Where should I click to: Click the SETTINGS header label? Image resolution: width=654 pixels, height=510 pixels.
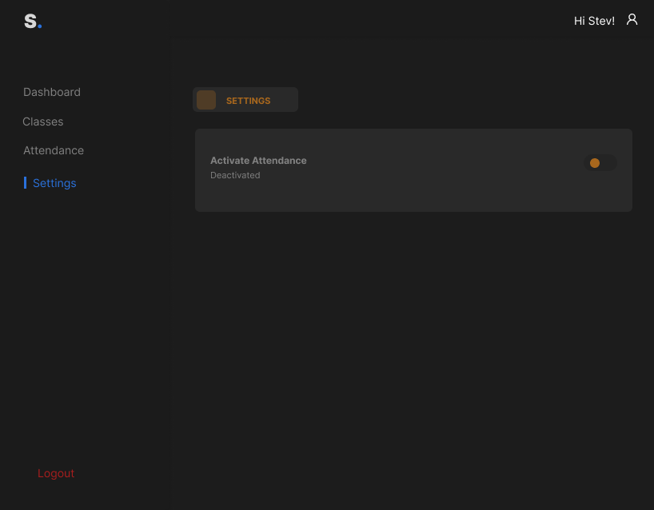(248, 101)
